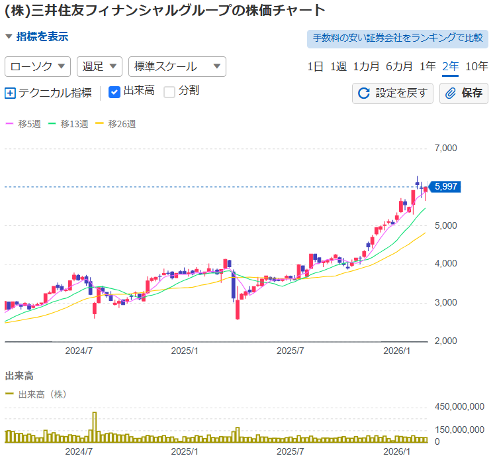Select the 6カ月 time range
This screenshot has width=495, height=460.
[x=399, y=66]
